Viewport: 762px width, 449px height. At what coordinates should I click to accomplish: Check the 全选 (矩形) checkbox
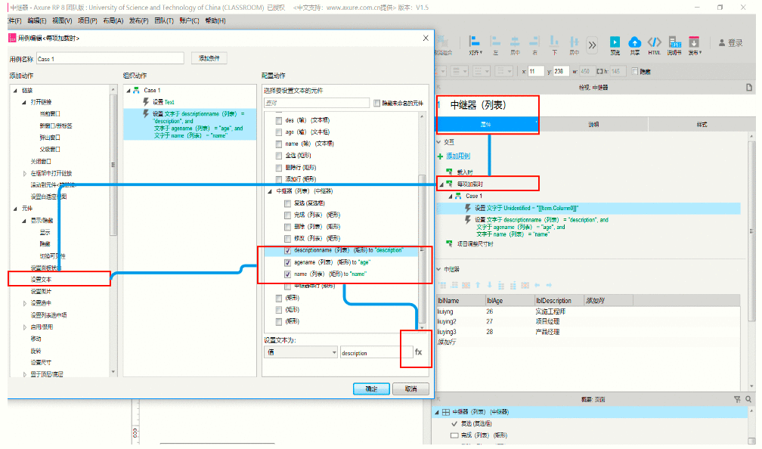click(278, 156)
